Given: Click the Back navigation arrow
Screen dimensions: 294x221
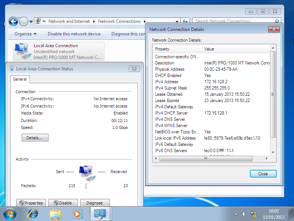Looking at the screenshot, I should (13, 21).
